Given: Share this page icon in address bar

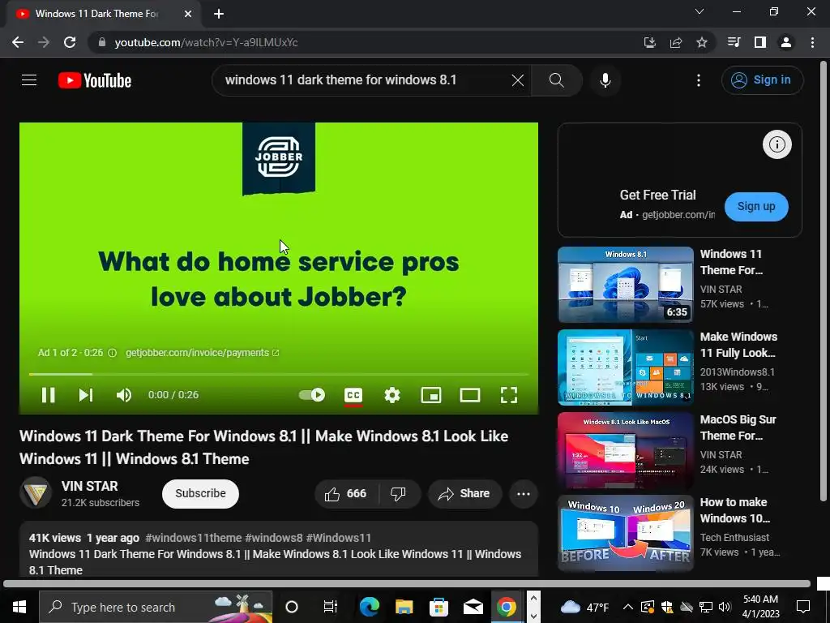Looking at the screenshot, I should 675,42.
